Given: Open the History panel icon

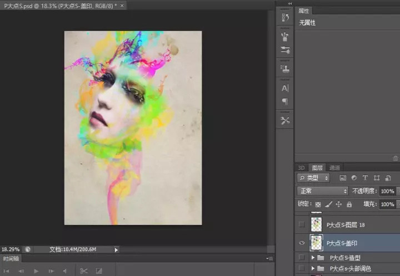Looking at the screenshot, I should click(x=285, y=18).
